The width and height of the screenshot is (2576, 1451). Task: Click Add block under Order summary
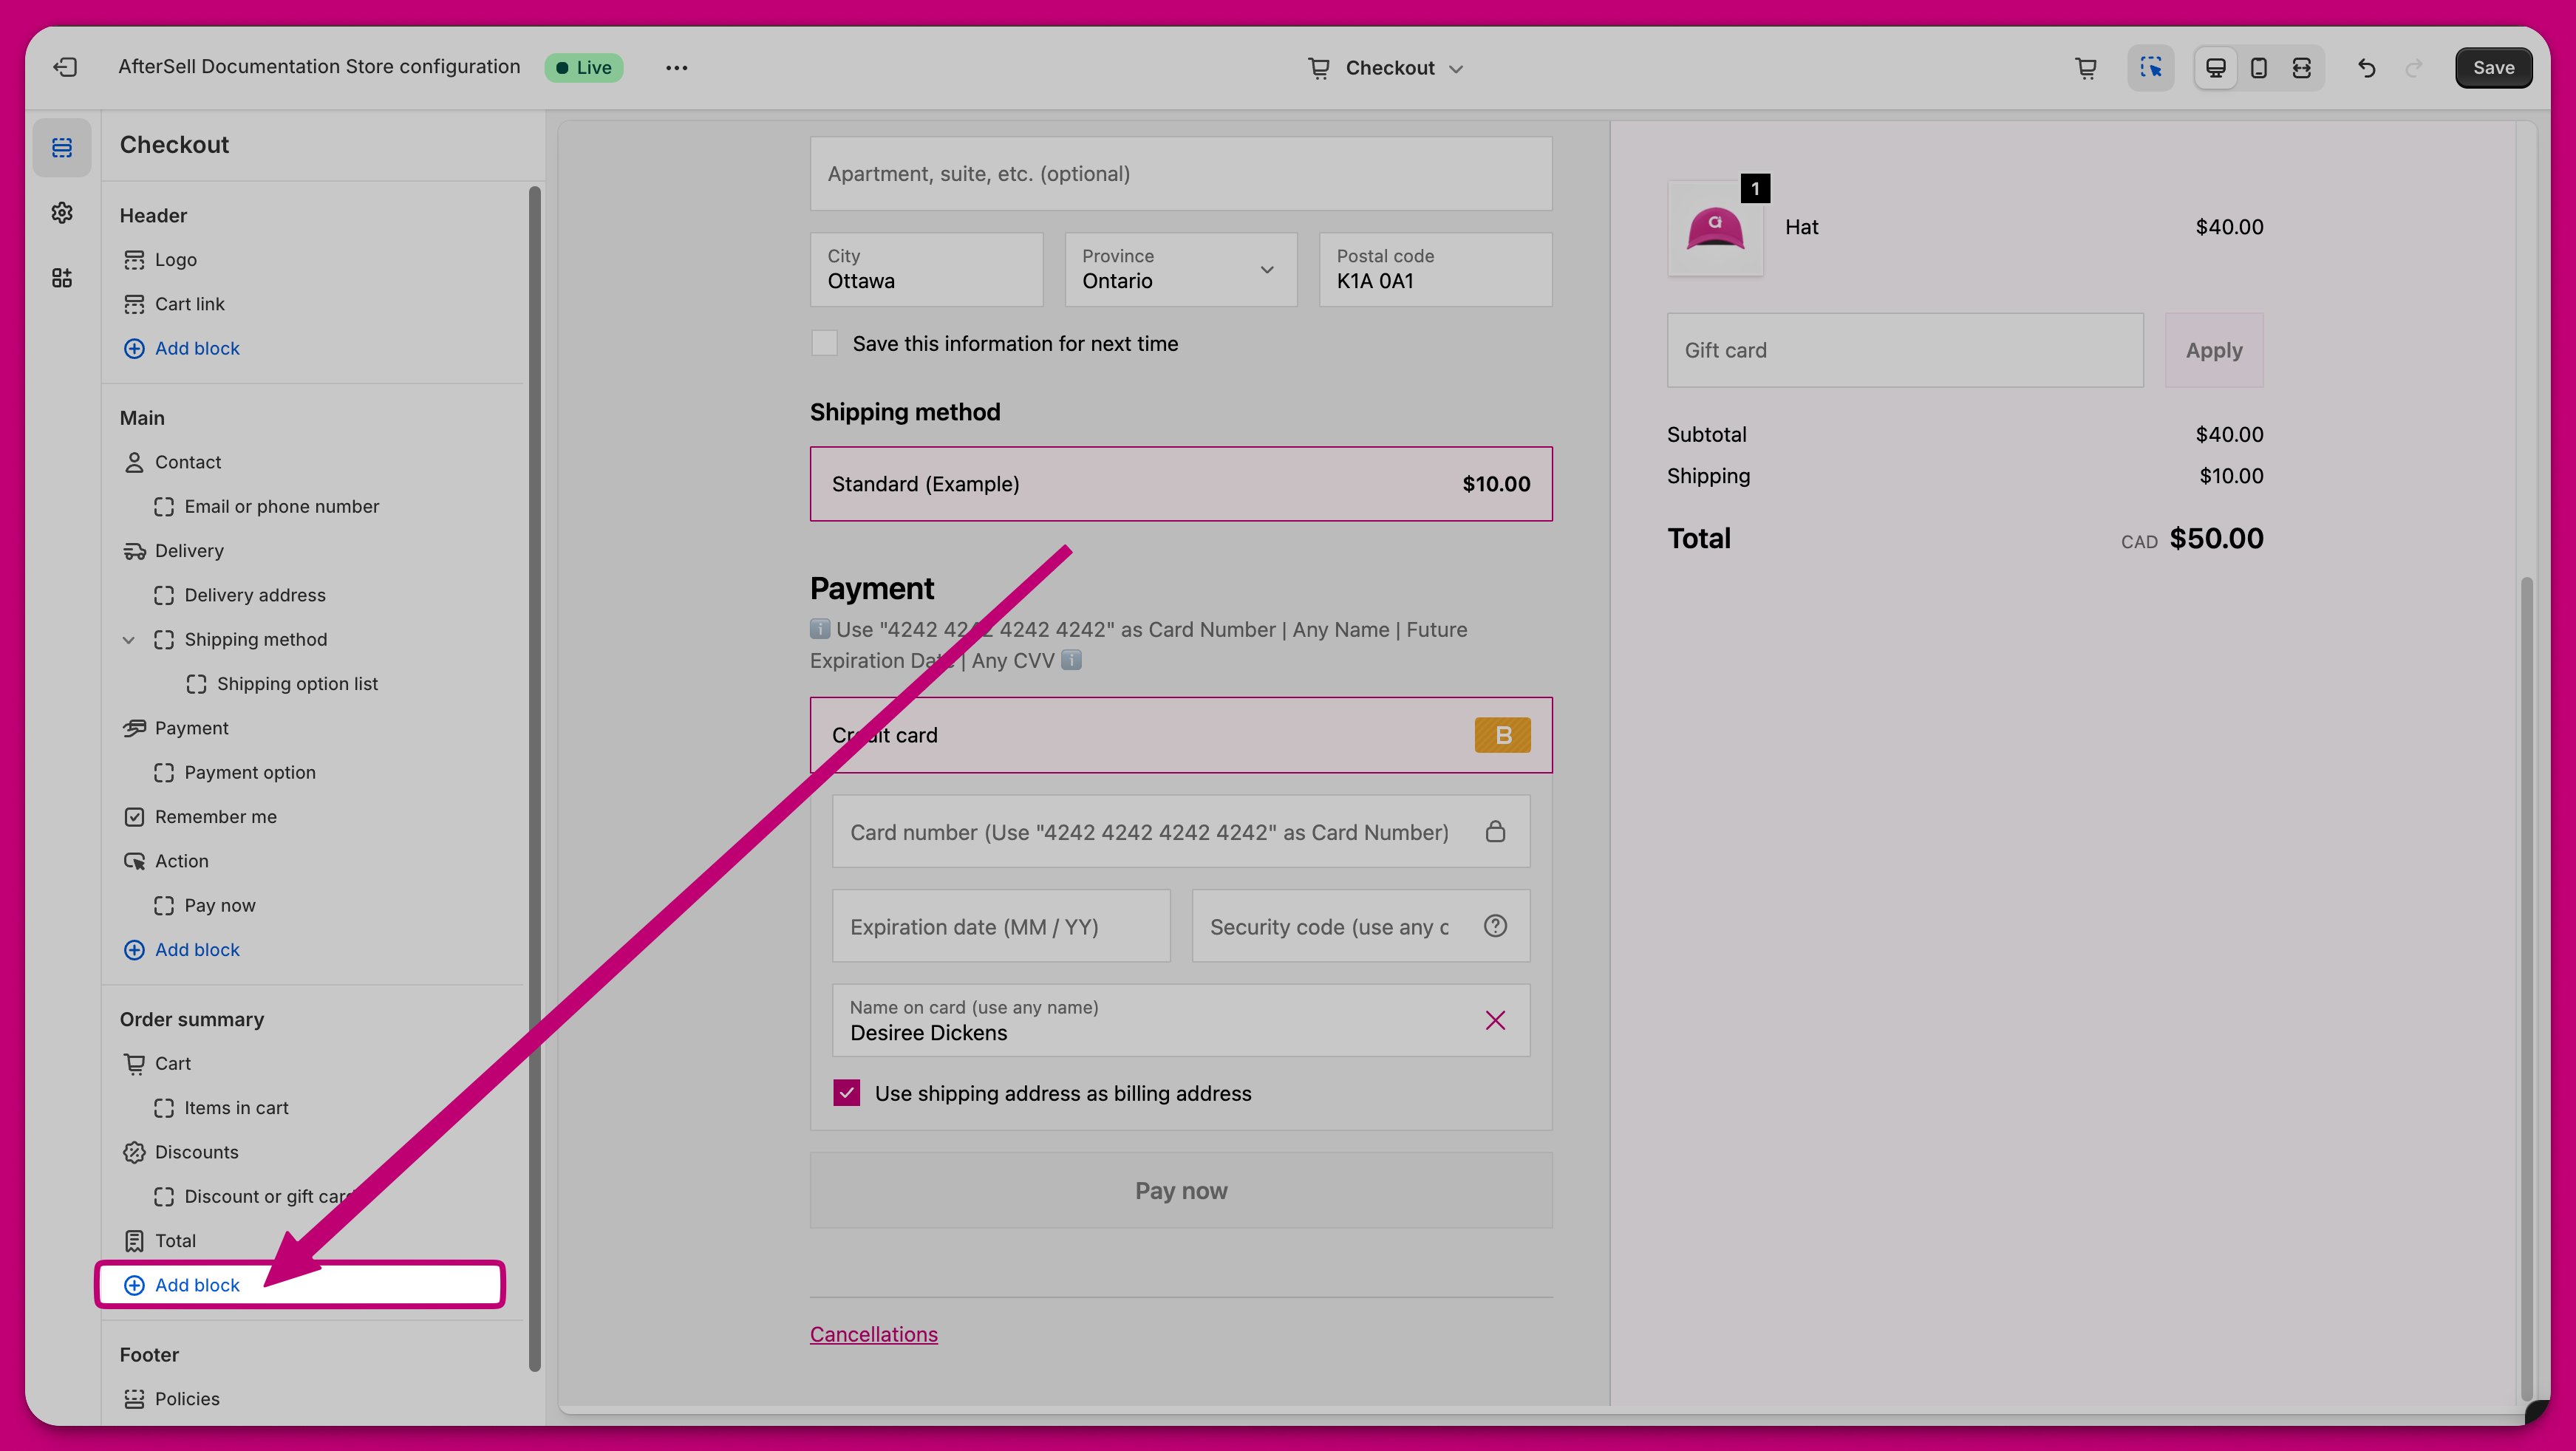[197, 1285]
